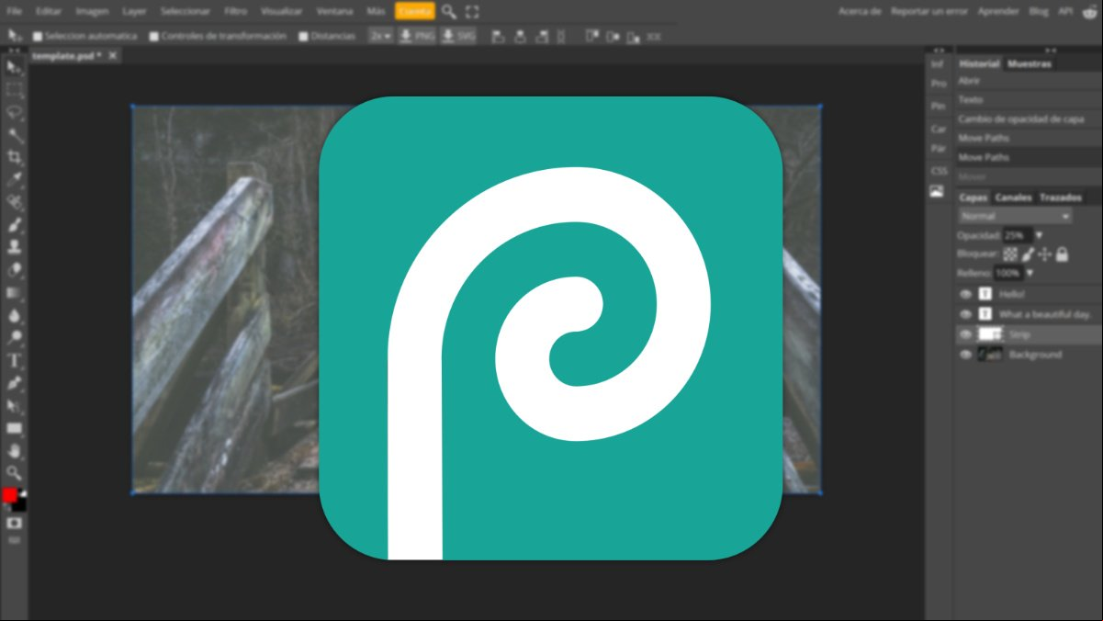Enable Controles de transformación checkbox
Screen dimensions: 1103x621
(153, 37)
